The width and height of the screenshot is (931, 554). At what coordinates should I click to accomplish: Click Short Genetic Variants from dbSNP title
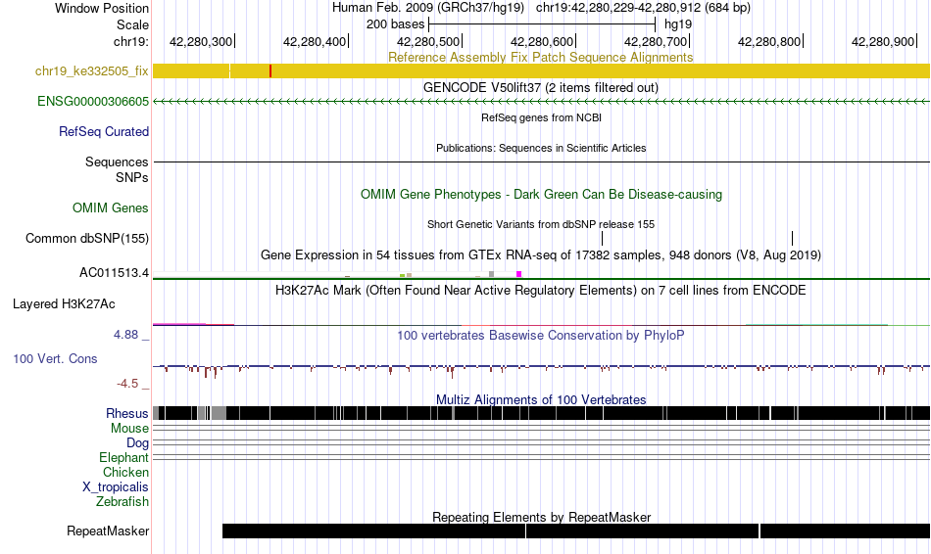click(541, 225)
